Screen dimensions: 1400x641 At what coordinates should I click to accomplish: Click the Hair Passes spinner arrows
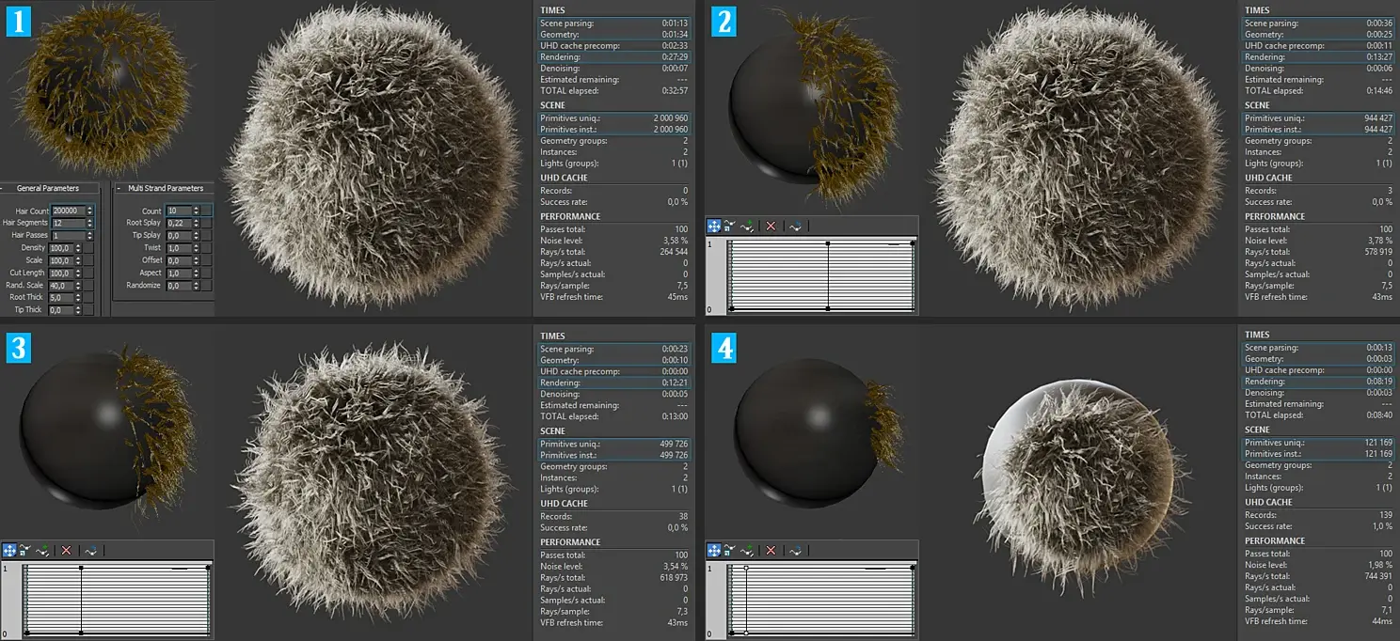click(x=89, y=236)
